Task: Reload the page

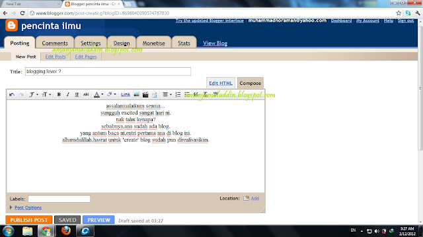Action: click(x=22, y=13)
